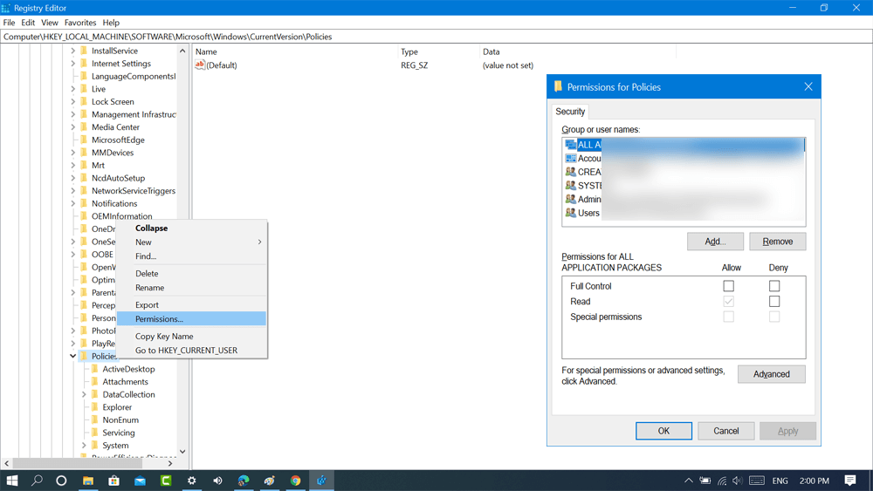Choose Go to HKEY_CURRENT_USER
Screen dimensions: 873x491
[x=192, y=351]
